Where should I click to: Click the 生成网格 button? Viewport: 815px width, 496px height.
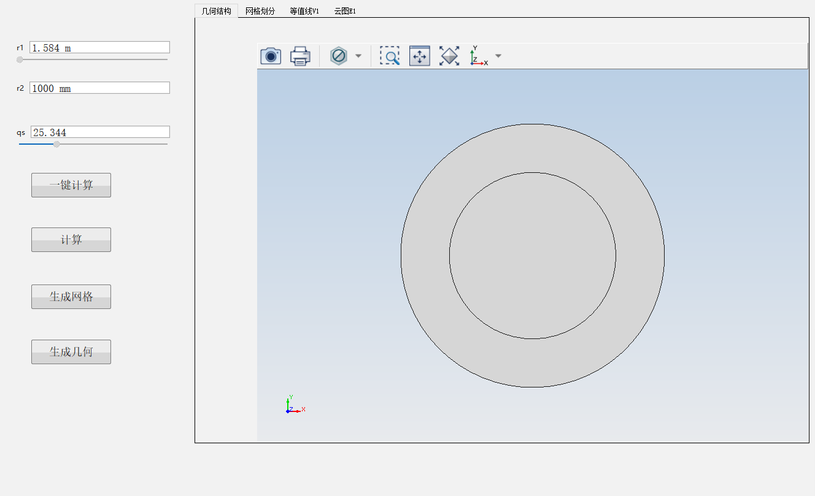[71, 297]
